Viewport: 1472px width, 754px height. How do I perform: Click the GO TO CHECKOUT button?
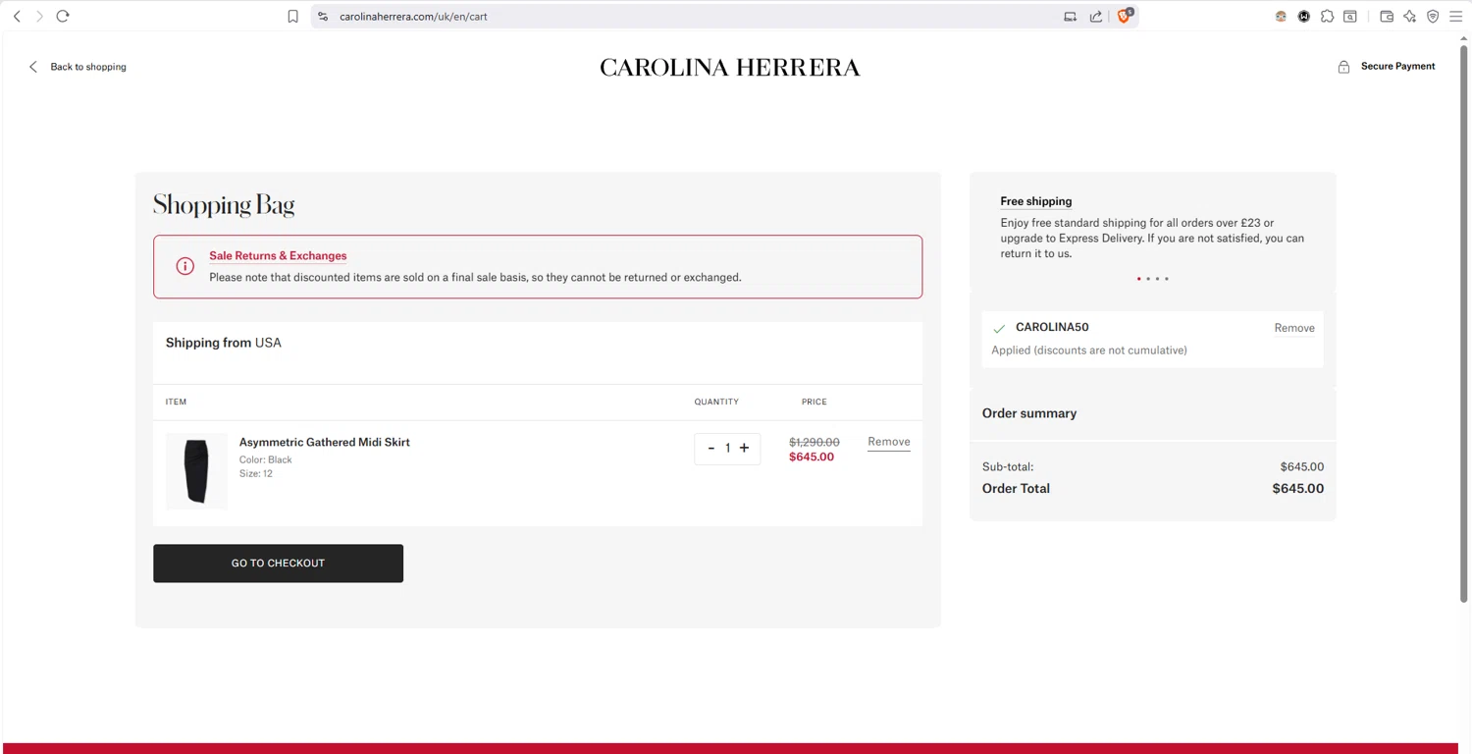click(278, 564)
